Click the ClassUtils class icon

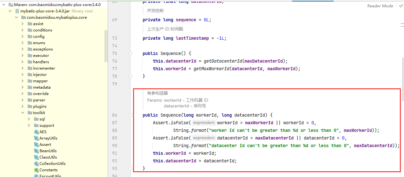[36, 157]
